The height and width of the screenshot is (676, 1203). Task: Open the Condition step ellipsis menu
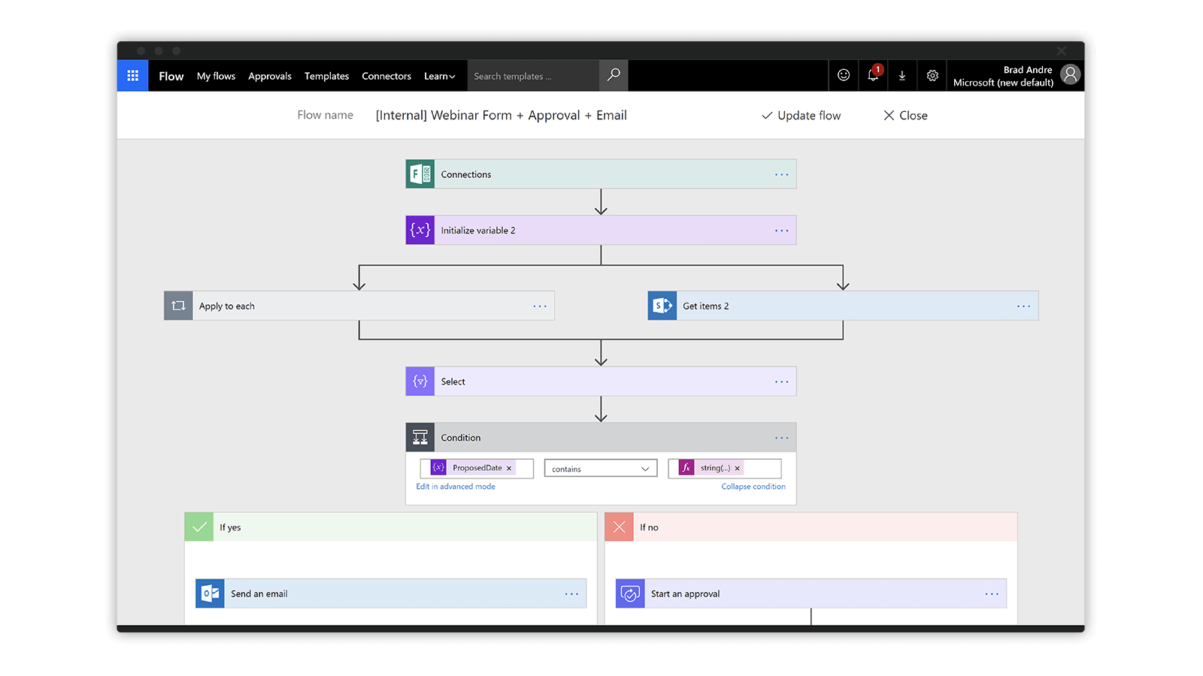tap(782, 437)
